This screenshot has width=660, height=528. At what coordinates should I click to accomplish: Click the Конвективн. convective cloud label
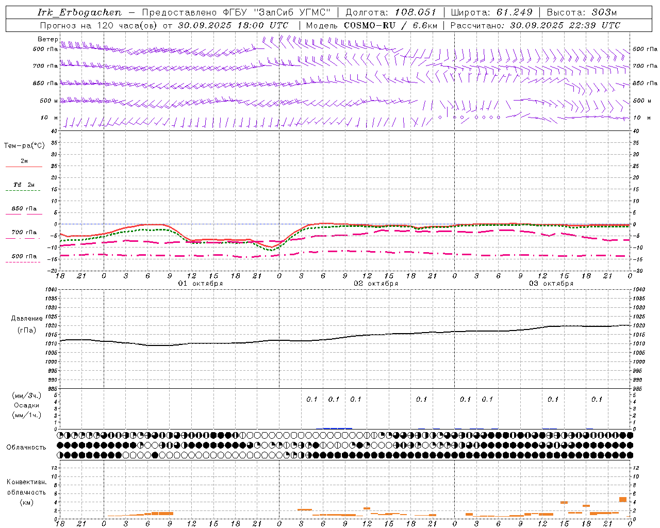coord(27,482)
